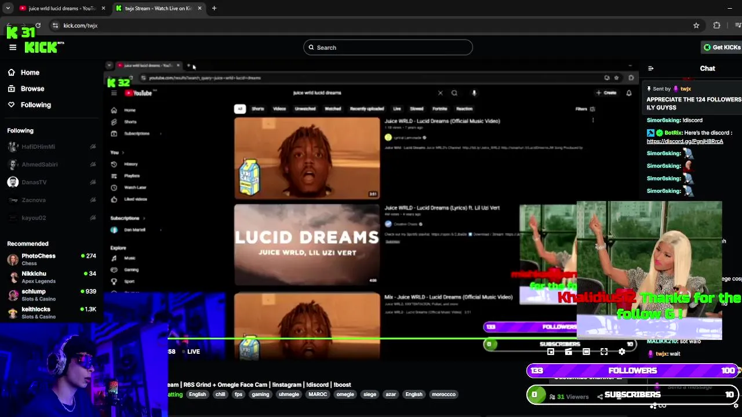
Task: Click the fps stream tag
Action: 238,394
